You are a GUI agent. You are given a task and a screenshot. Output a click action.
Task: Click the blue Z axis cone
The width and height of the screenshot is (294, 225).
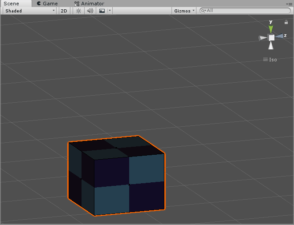tap(279, 36)
